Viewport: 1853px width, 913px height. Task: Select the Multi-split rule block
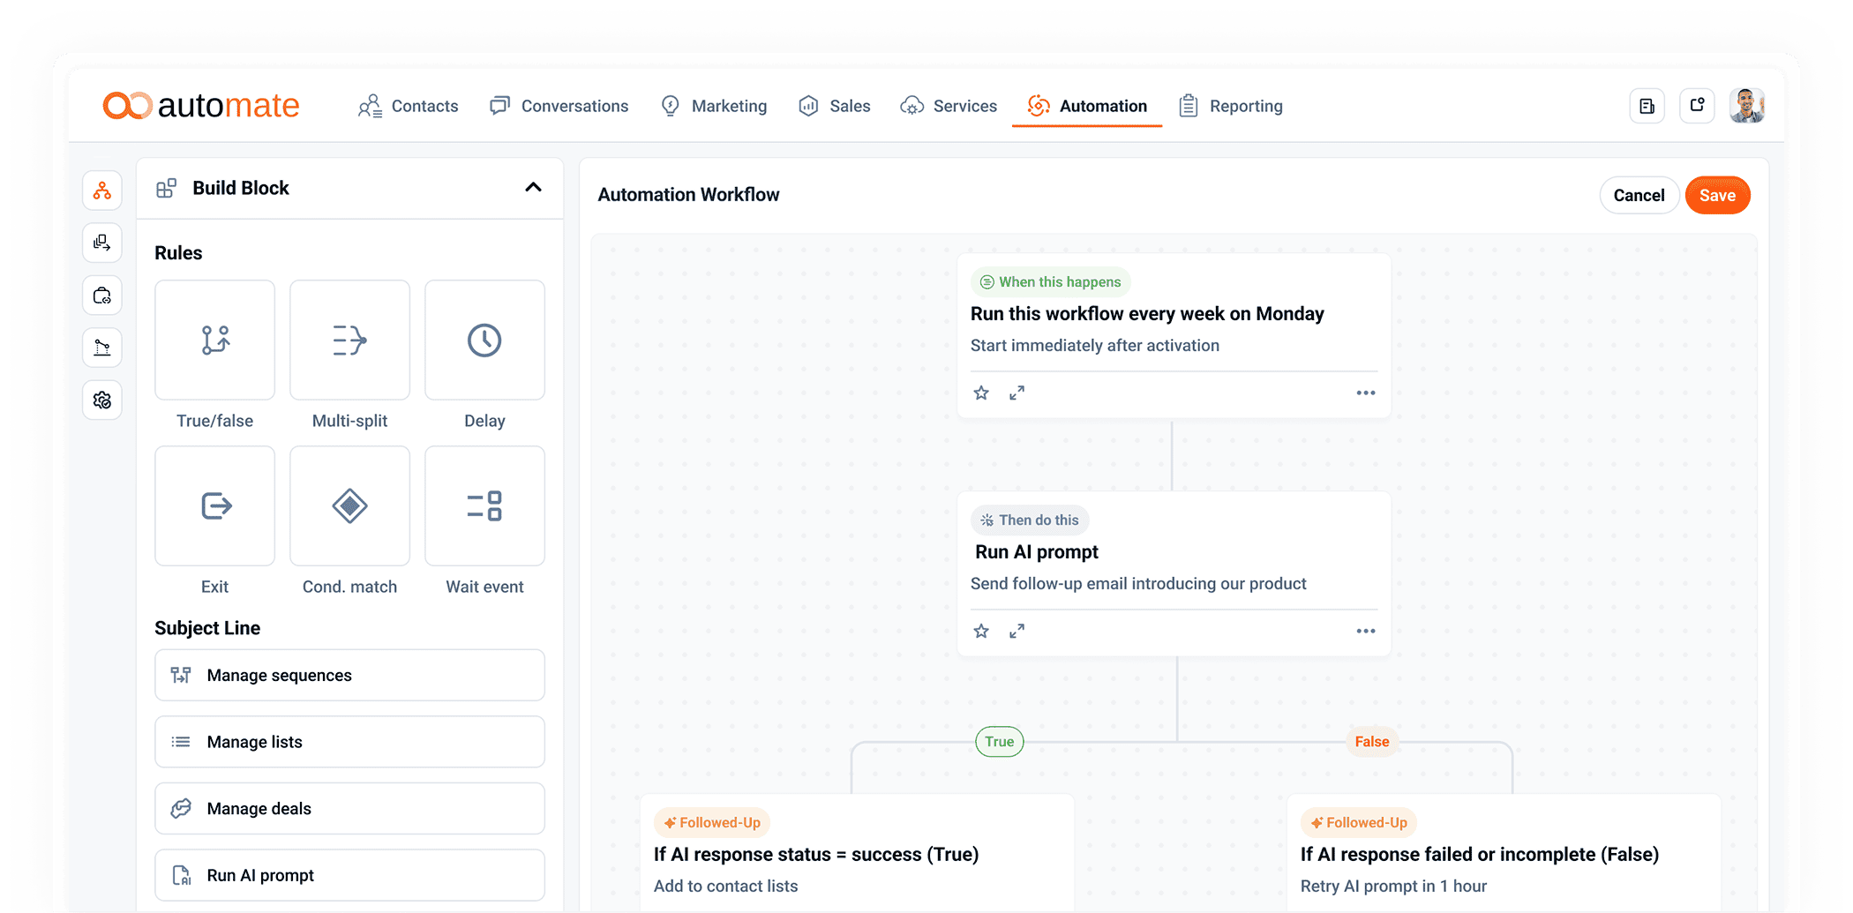349,341
